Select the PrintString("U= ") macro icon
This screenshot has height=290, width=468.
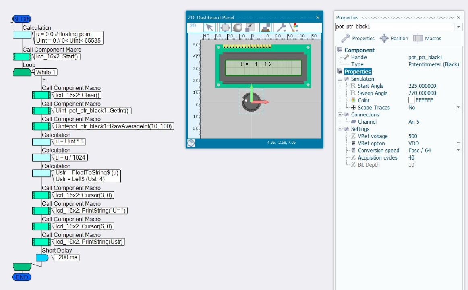click(41, 211)
